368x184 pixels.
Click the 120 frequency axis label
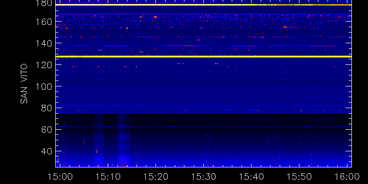click(43, 65)
